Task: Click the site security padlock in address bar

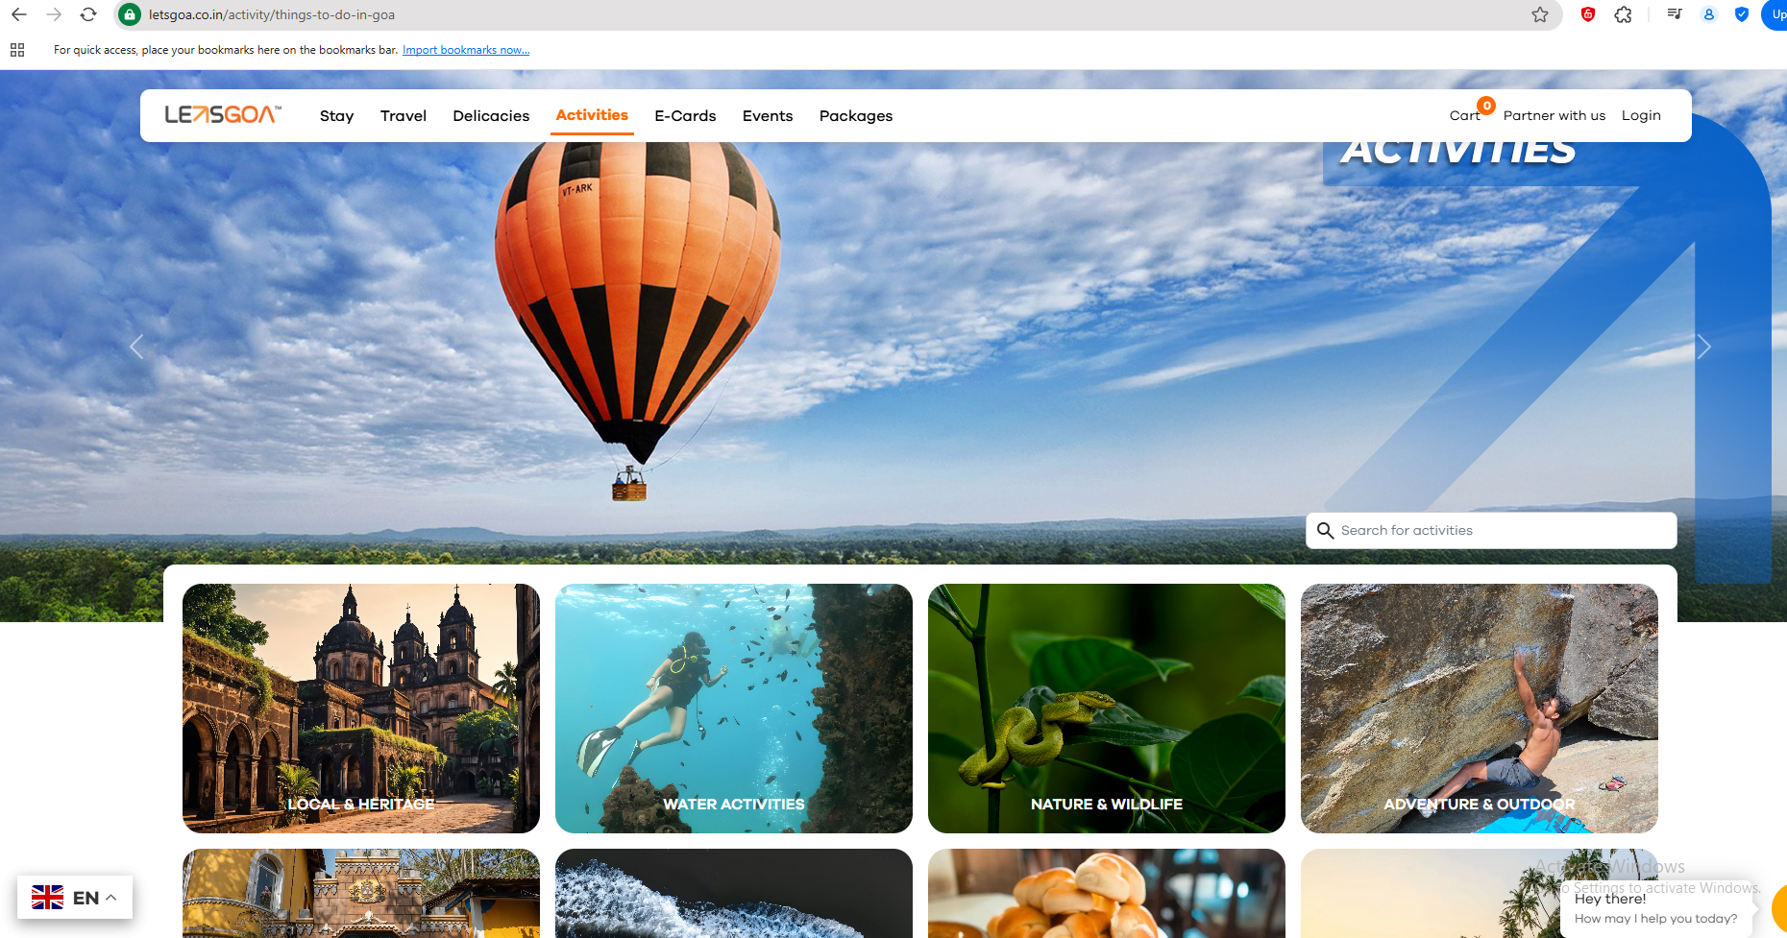Action: click(129, 14)
